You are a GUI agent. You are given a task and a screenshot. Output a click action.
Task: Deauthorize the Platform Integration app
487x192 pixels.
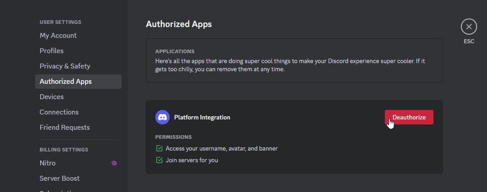click(409, 117)
